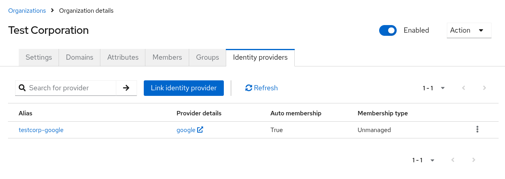
Task: Open Organizations breadcrumb link
Action: pyautogui.click(x=27, y=11)
